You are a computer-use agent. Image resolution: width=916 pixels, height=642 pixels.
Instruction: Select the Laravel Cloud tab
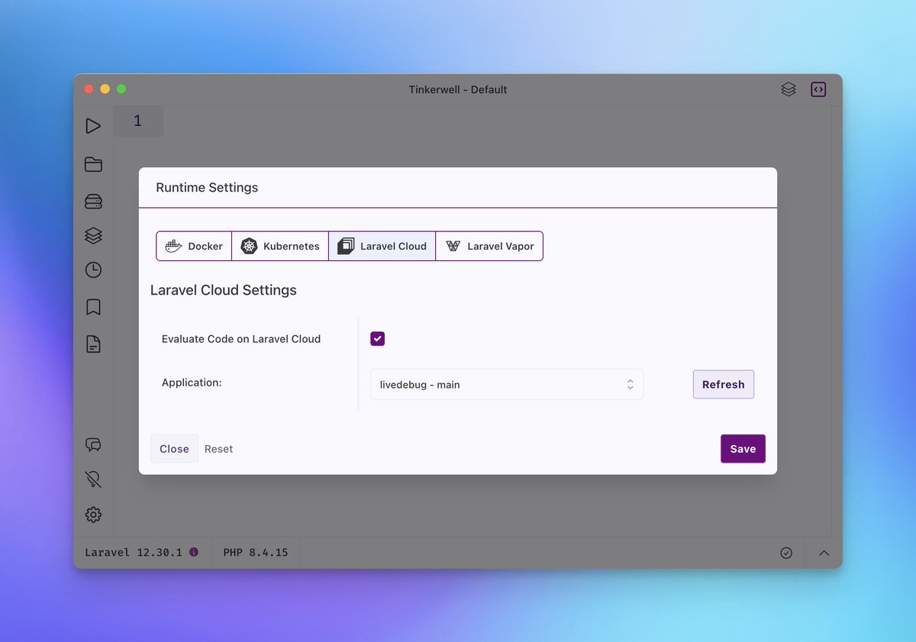coord(382,247)
